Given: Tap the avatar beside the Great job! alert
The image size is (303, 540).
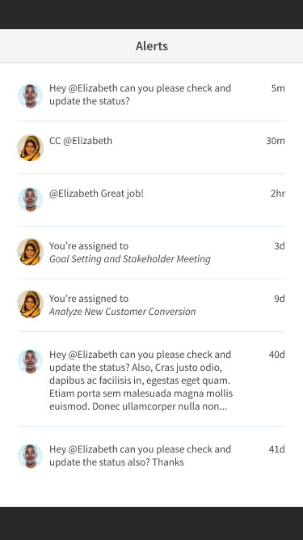Looking at the screenshot, I should click(x=30, y=199).
